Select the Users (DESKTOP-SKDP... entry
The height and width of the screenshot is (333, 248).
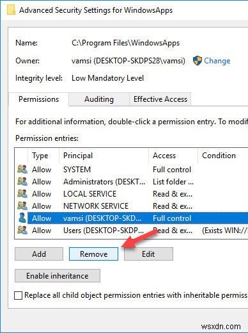pyautogui.click(x=104, y=231)
